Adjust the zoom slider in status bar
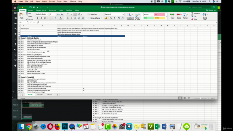Viewport: 233px width, 131px height. pyautogui.click(x=200, y=98)
